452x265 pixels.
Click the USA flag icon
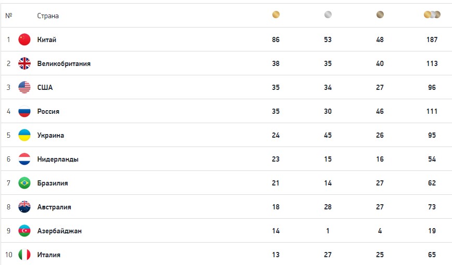coord(24,87)
